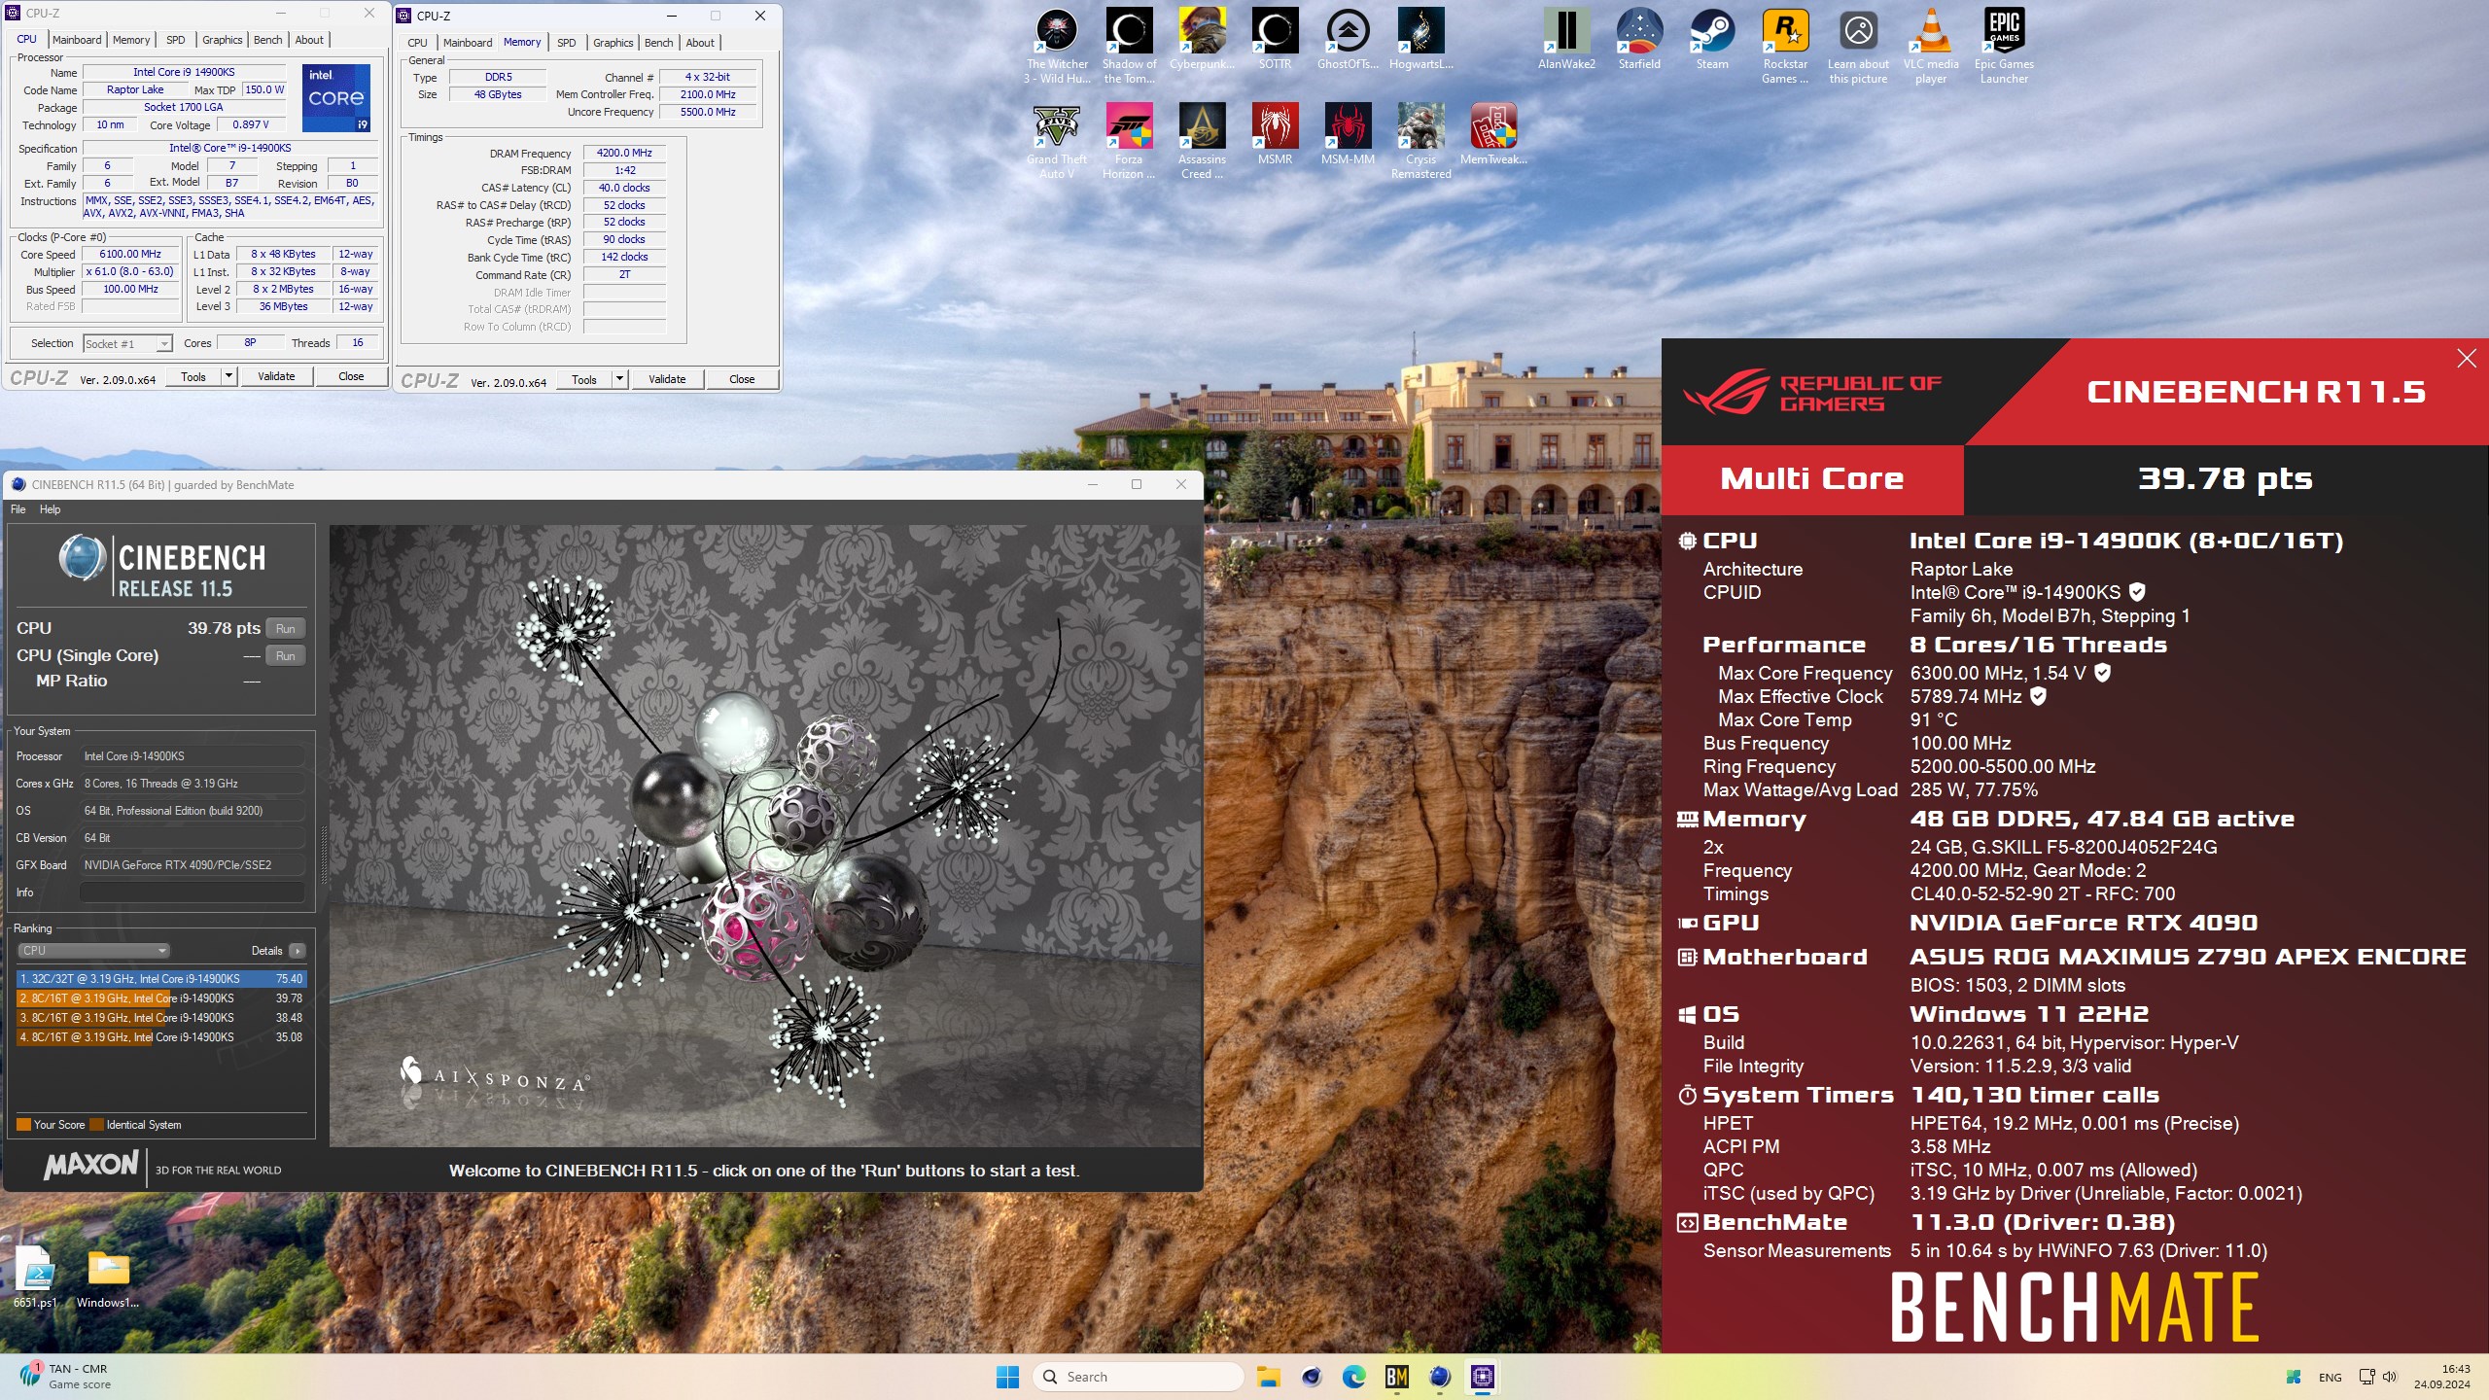Image resolution: width=2489 pixels, height=1400 pixels.
Task: Open clock showing 16:43 in taskbar
Action: pos(2441,1377)
